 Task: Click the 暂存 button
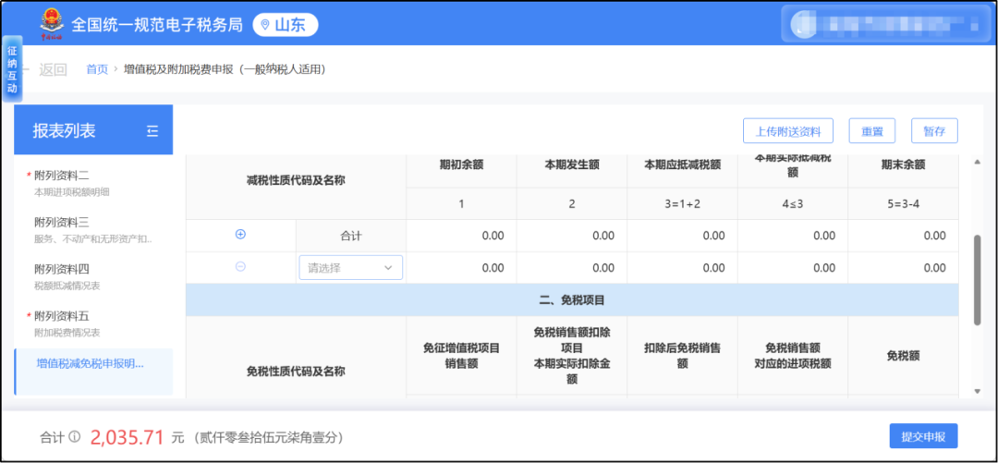(x=933, y=131)
